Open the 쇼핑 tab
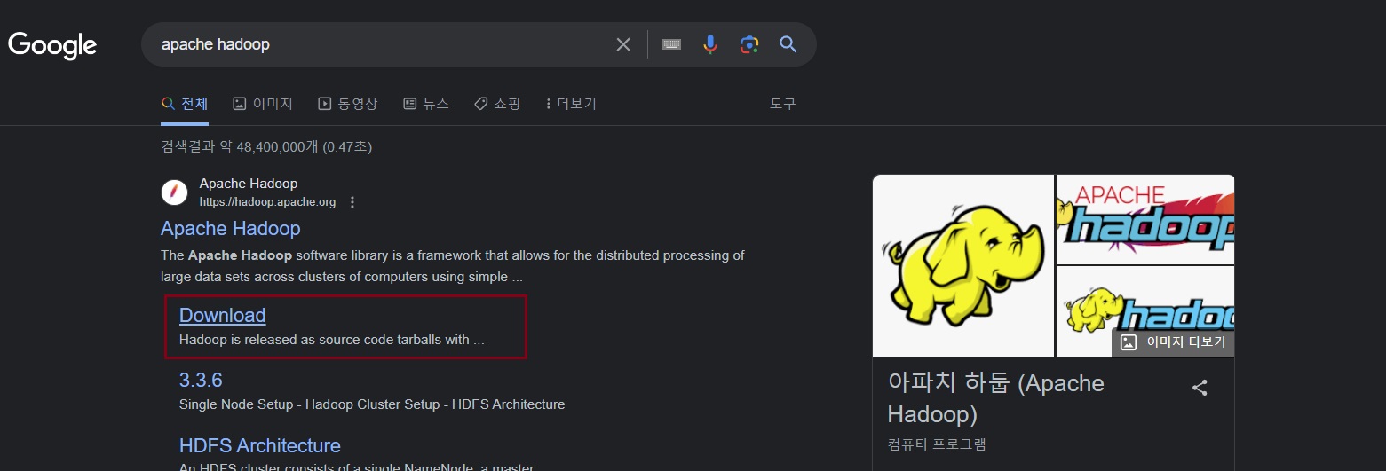Viewport: 1386px width, 471px height. click(x=497, y=104)
